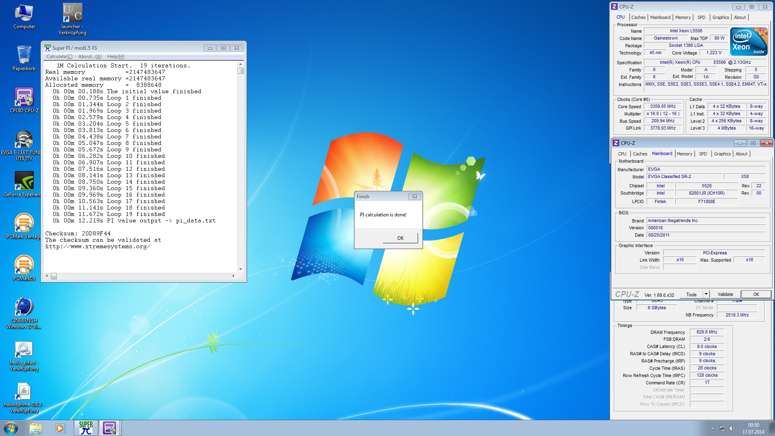The height and width of the screenshot is (436, 775).
Task: Click the Super PI window title icon
Action: coord(48,48)
